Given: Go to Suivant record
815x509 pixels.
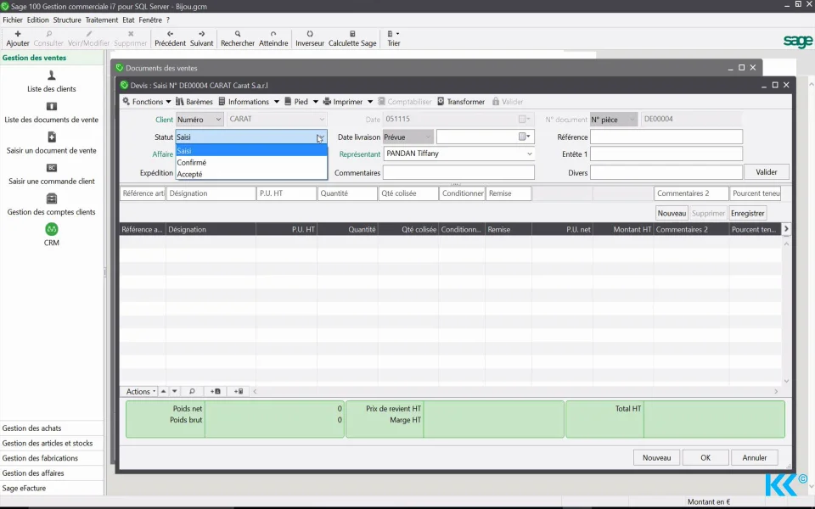Looking at the screenshot, I should coord(202,38).
